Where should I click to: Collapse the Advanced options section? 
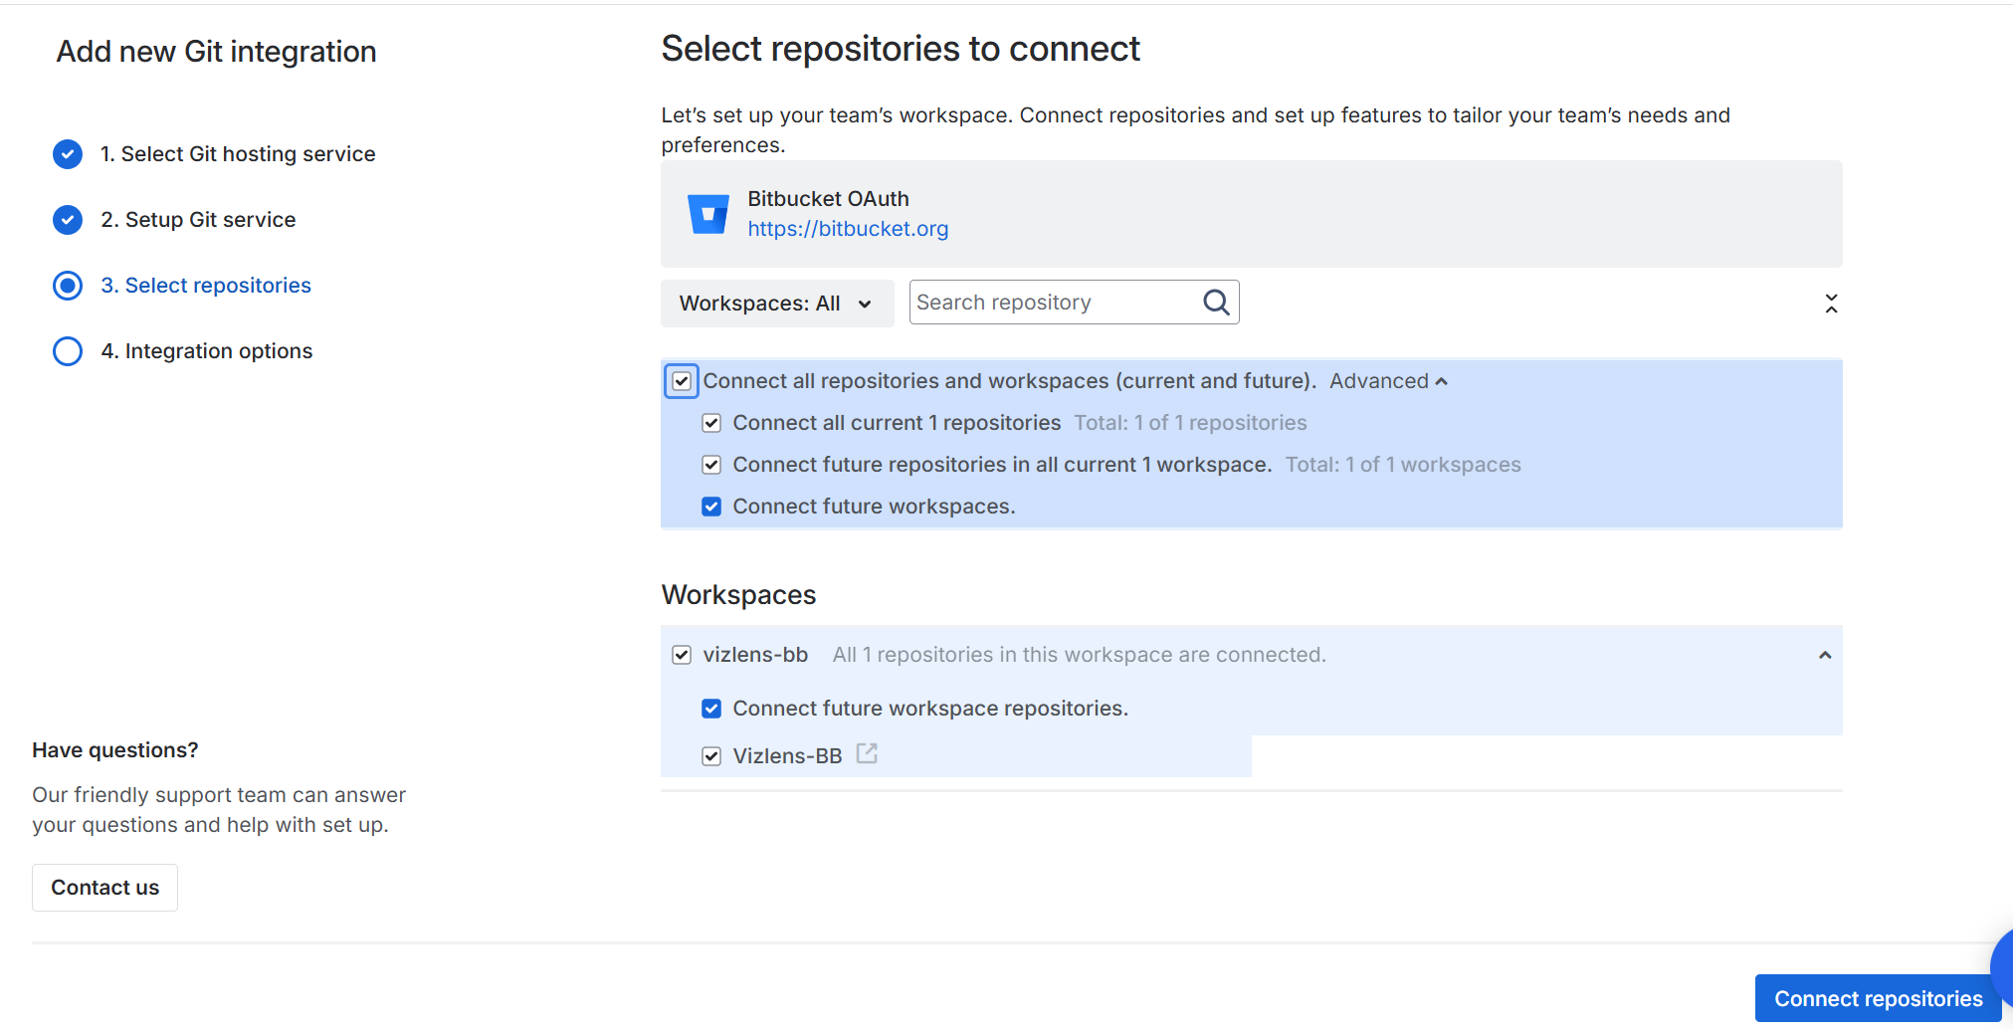click(1388, 381)
